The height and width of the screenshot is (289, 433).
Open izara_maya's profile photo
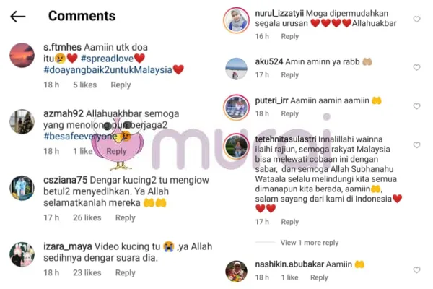[x=22, y=255]
